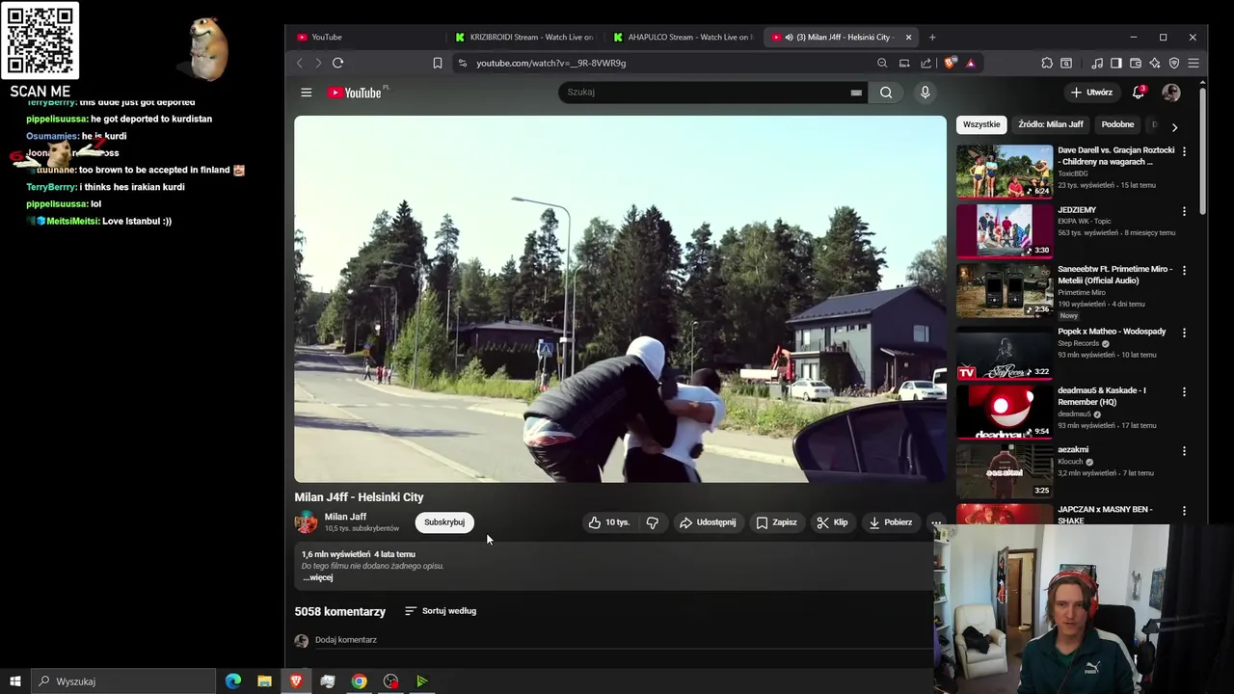Image resolution: width=1234 pixels, height=694 pixels.
Task: Open the YouTube account avatar menu
Action: pyautogui.click(x=1171, y=93)
